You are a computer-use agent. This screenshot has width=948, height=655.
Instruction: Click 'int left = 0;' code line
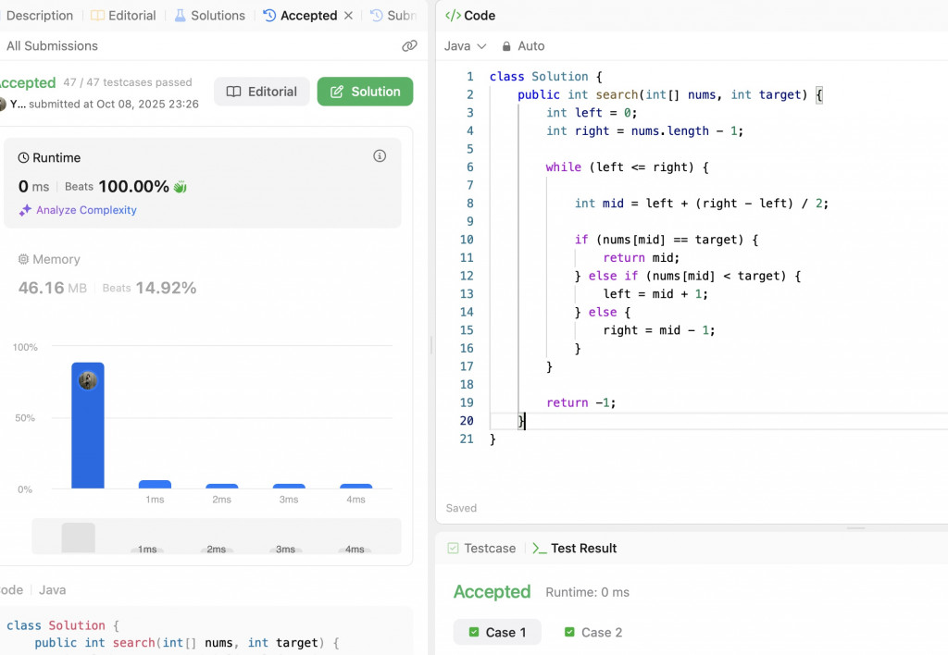point(592,112)
